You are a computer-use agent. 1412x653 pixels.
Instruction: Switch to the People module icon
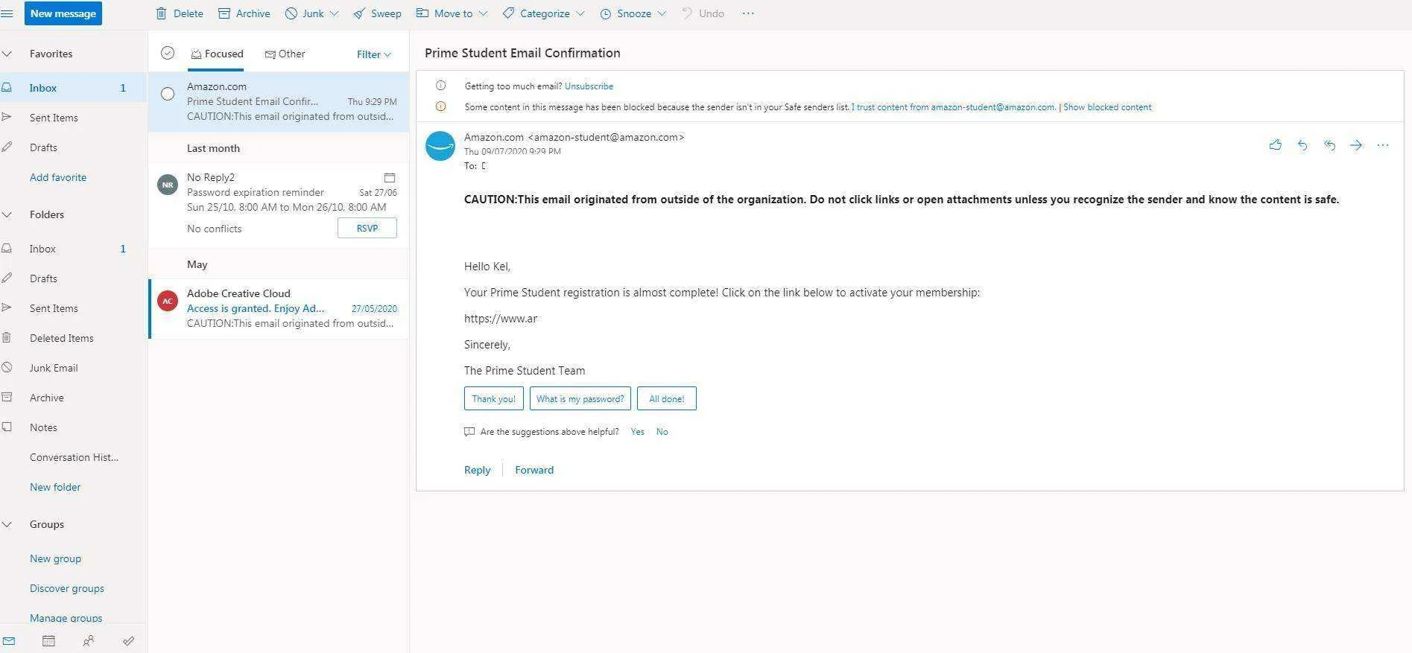pos(89,640)
